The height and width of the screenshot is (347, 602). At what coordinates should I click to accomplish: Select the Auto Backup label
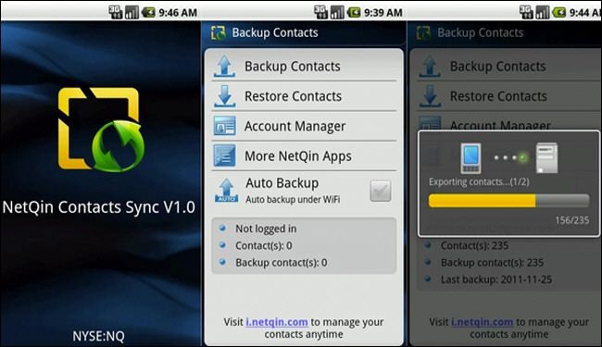point(282,183)
